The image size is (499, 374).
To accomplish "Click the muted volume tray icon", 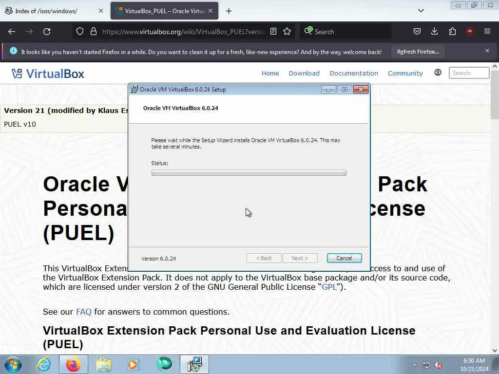I will point(438,365).
